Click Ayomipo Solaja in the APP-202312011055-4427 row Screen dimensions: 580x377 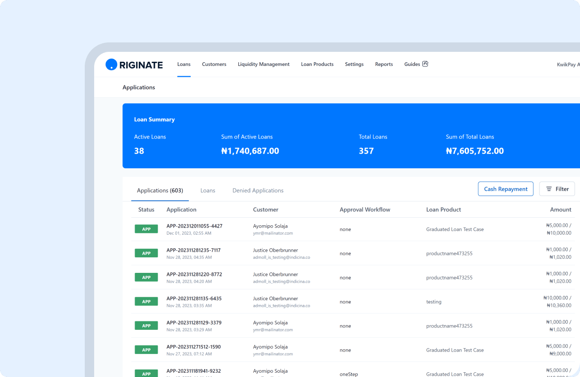click(x=270, y=226)
